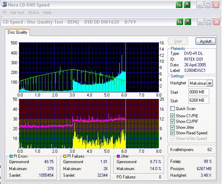Click PI Failures total 32344

pos(102,175)
